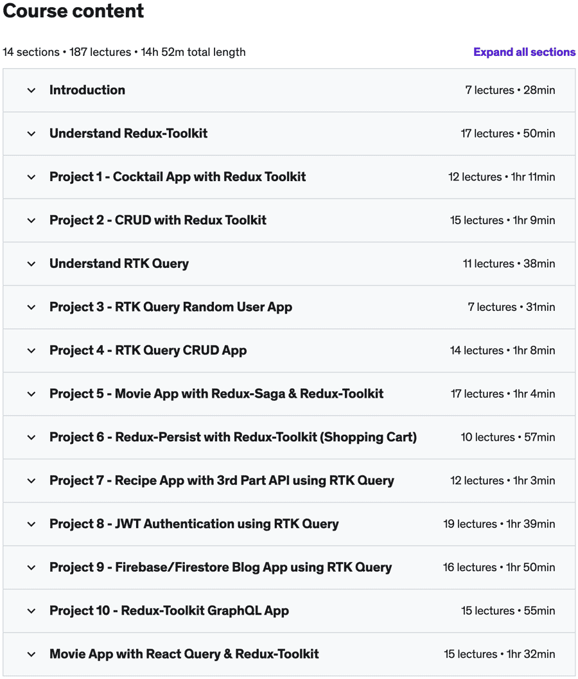Expand chevron for Project 2 CRUD
This screenshot has height=679, width=578.
(x=31, y=220)
